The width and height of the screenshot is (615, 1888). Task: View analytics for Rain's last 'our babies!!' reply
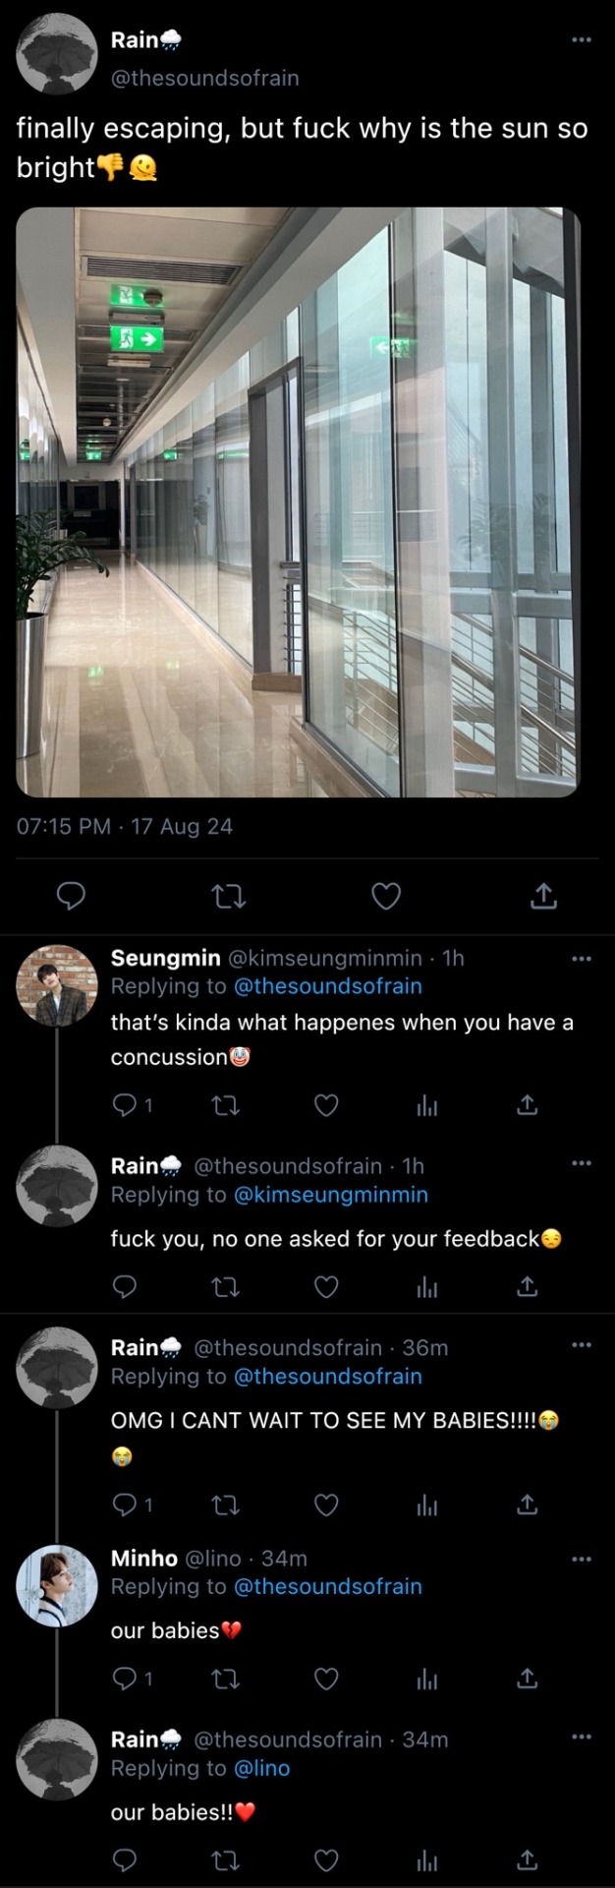(426, 1859)
